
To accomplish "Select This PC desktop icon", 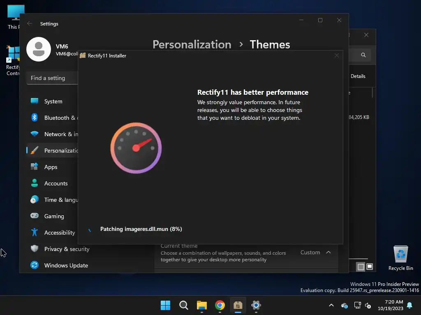I will coord(14,17).
